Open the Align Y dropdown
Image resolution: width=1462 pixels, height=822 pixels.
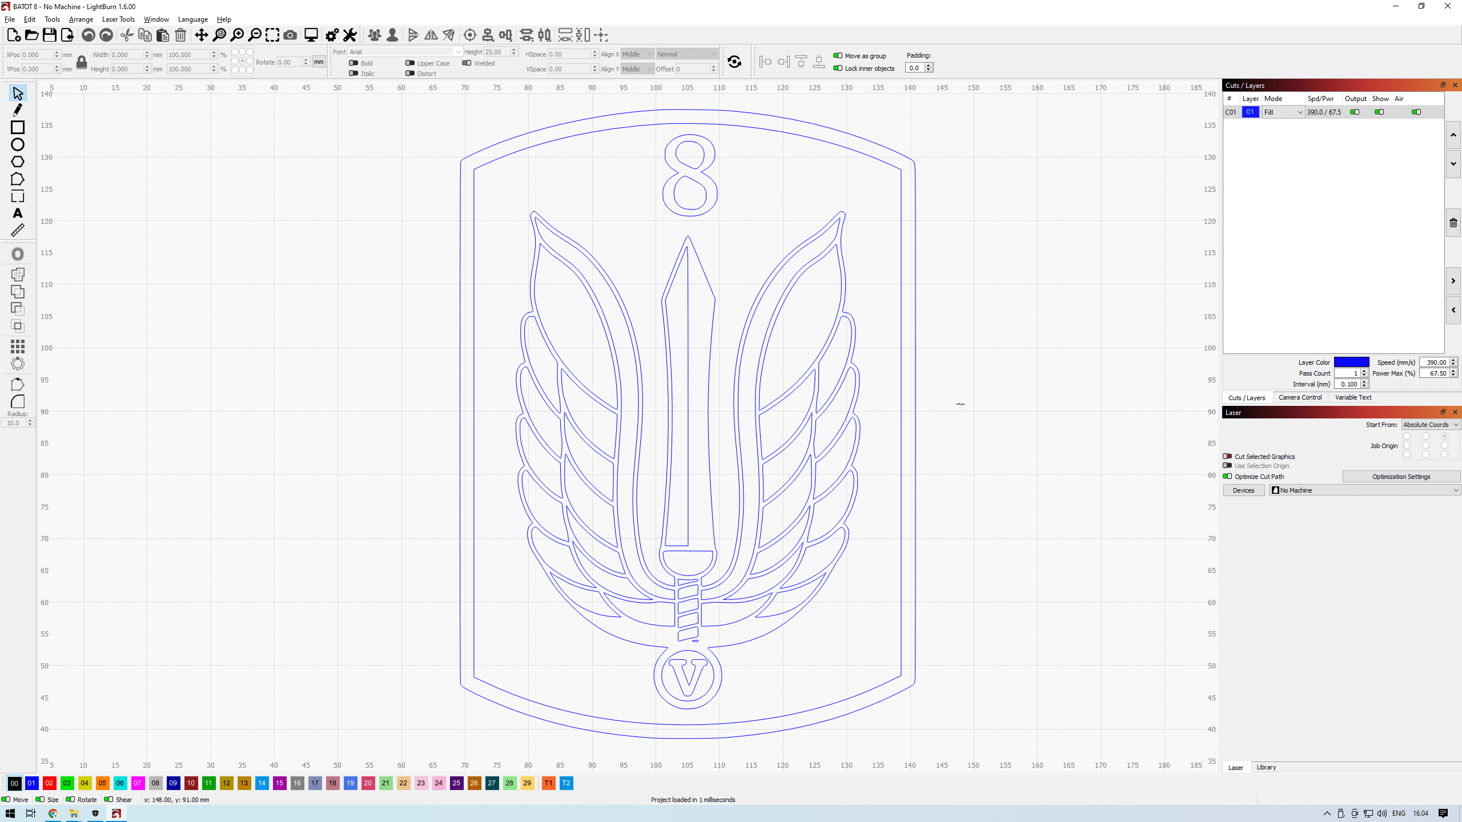click(637, 69)
